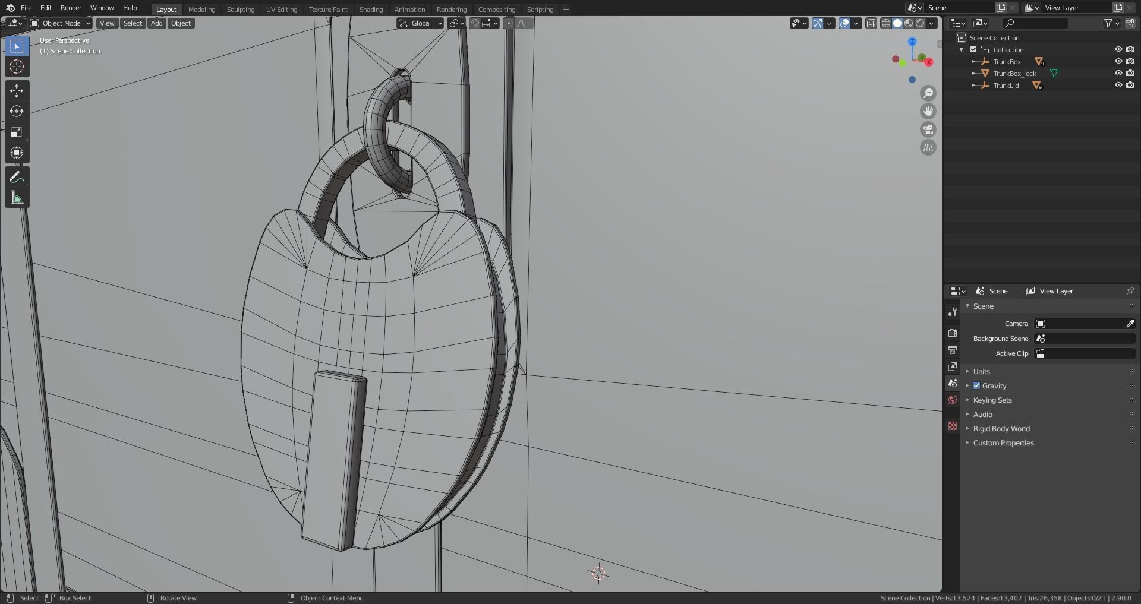This screenshot has width=1141, height=604.
Task: Click the outliner search field
Action: [1035, 23]
